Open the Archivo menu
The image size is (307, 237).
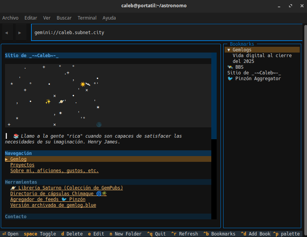coord(10,18)
